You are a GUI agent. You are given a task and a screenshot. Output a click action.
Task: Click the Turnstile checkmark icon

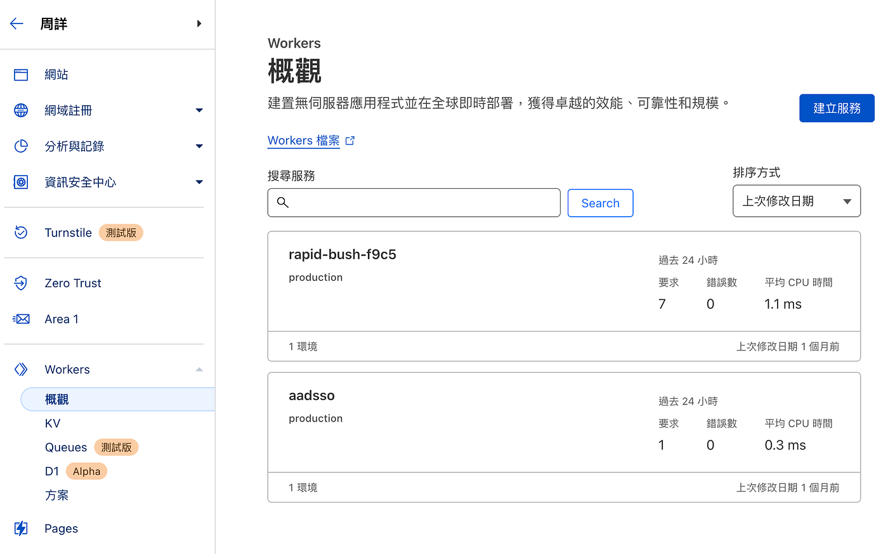click(x=21, y=233)
